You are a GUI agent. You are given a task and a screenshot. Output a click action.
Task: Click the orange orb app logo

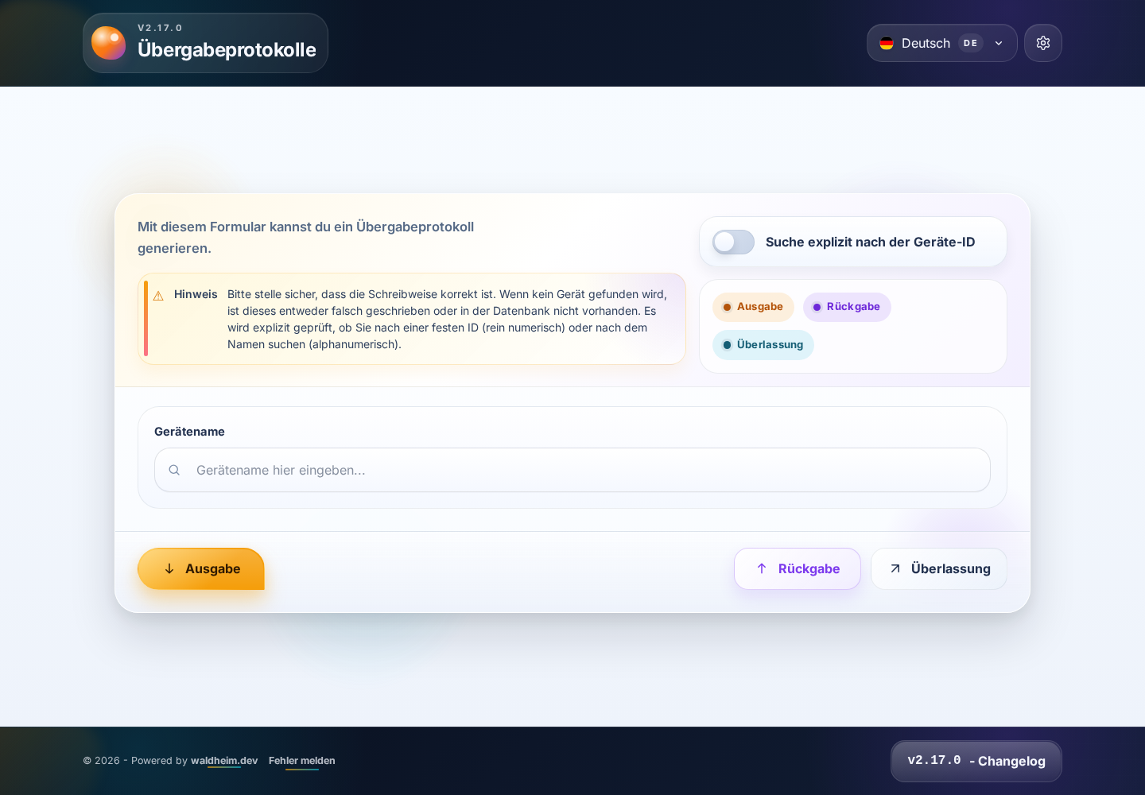pos(108,43)
